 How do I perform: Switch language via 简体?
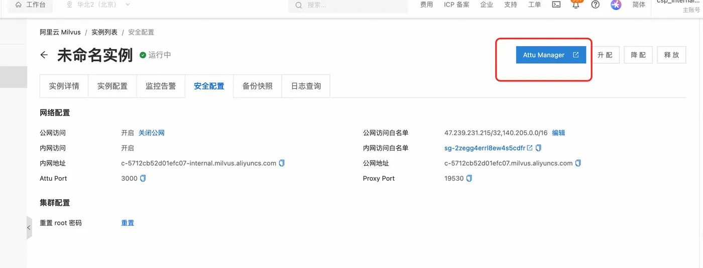click(x=639, y=5)
